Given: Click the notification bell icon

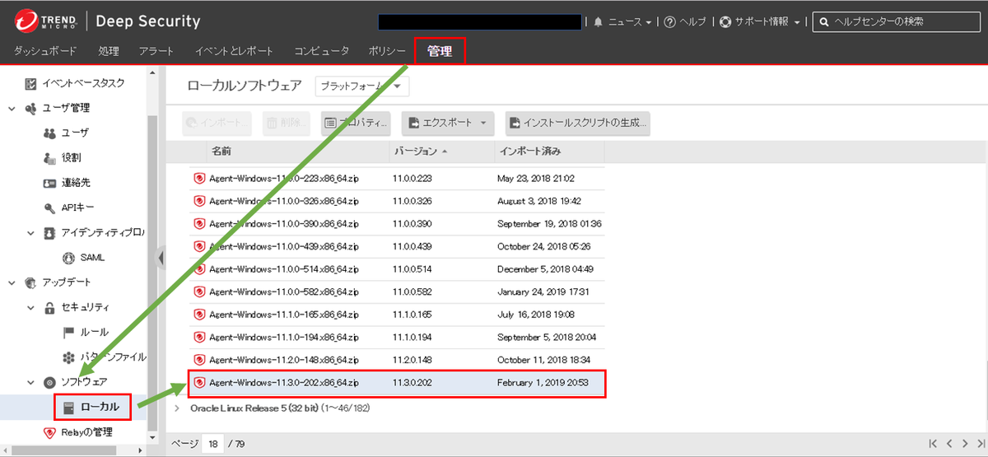Looking at the screenshot, I should tap(598, 22).
